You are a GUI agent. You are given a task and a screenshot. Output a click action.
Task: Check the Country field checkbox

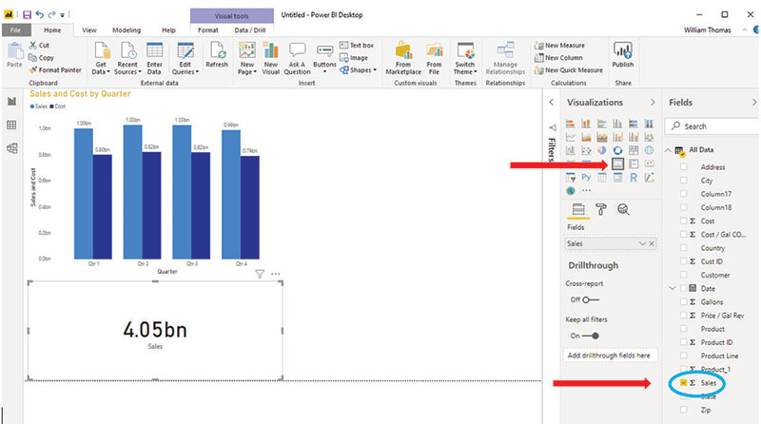click(x=681, y=247)
